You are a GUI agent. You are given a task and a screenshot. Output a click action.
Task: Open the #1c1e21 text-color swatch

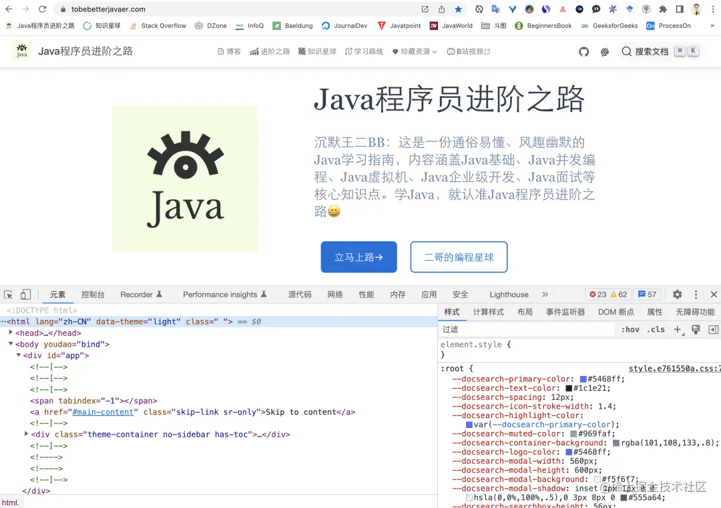tap(569, 388)
